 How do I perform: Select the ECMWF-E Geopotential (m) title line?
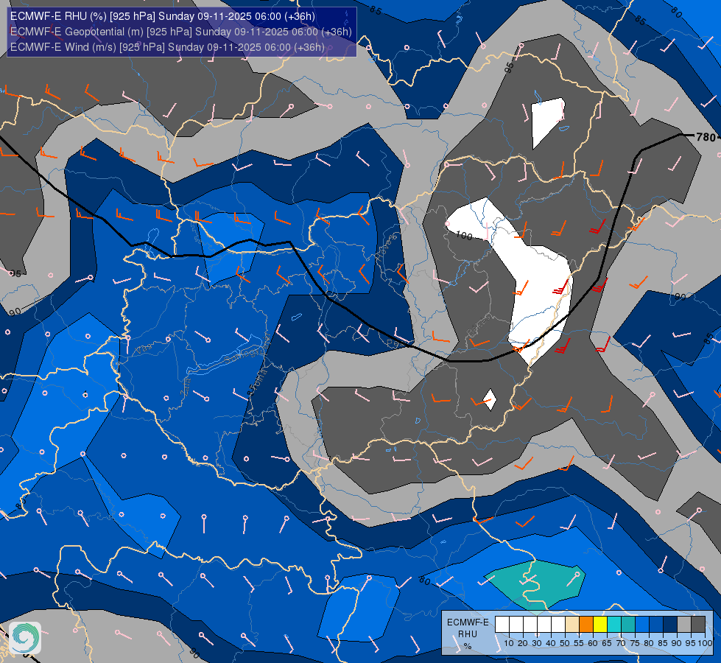click(x=180, y=32)
